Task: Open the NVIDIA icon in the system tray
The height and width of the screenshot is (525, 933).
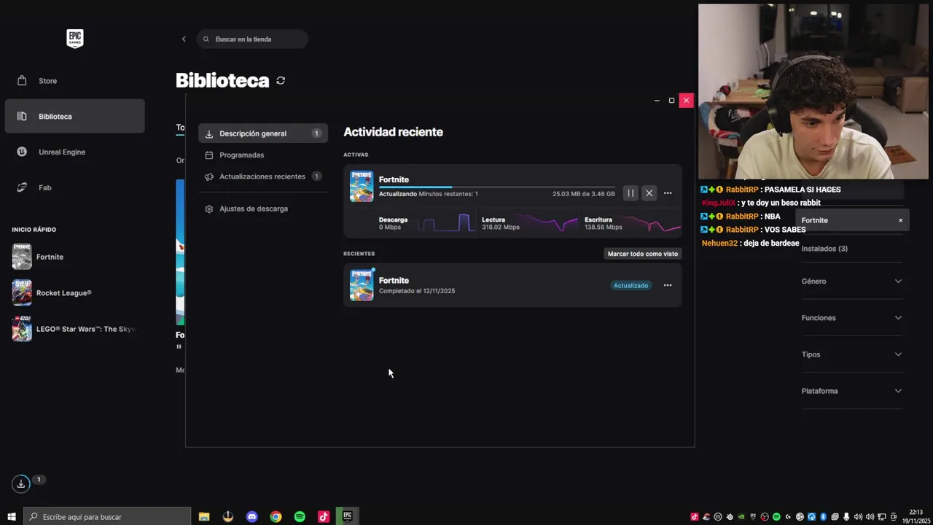Action: (741, 516)
